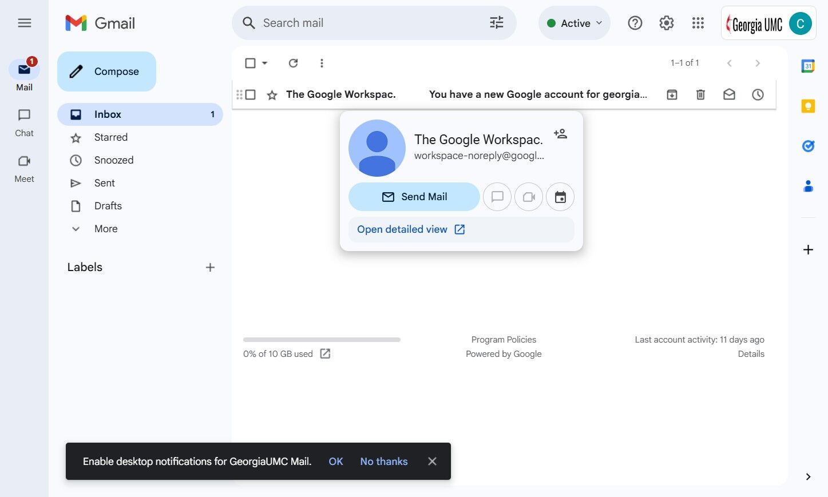Tick the select all checkbox
Image resolution: width=828 pixels, height=497 pixels.
click(x=250, y=63)
